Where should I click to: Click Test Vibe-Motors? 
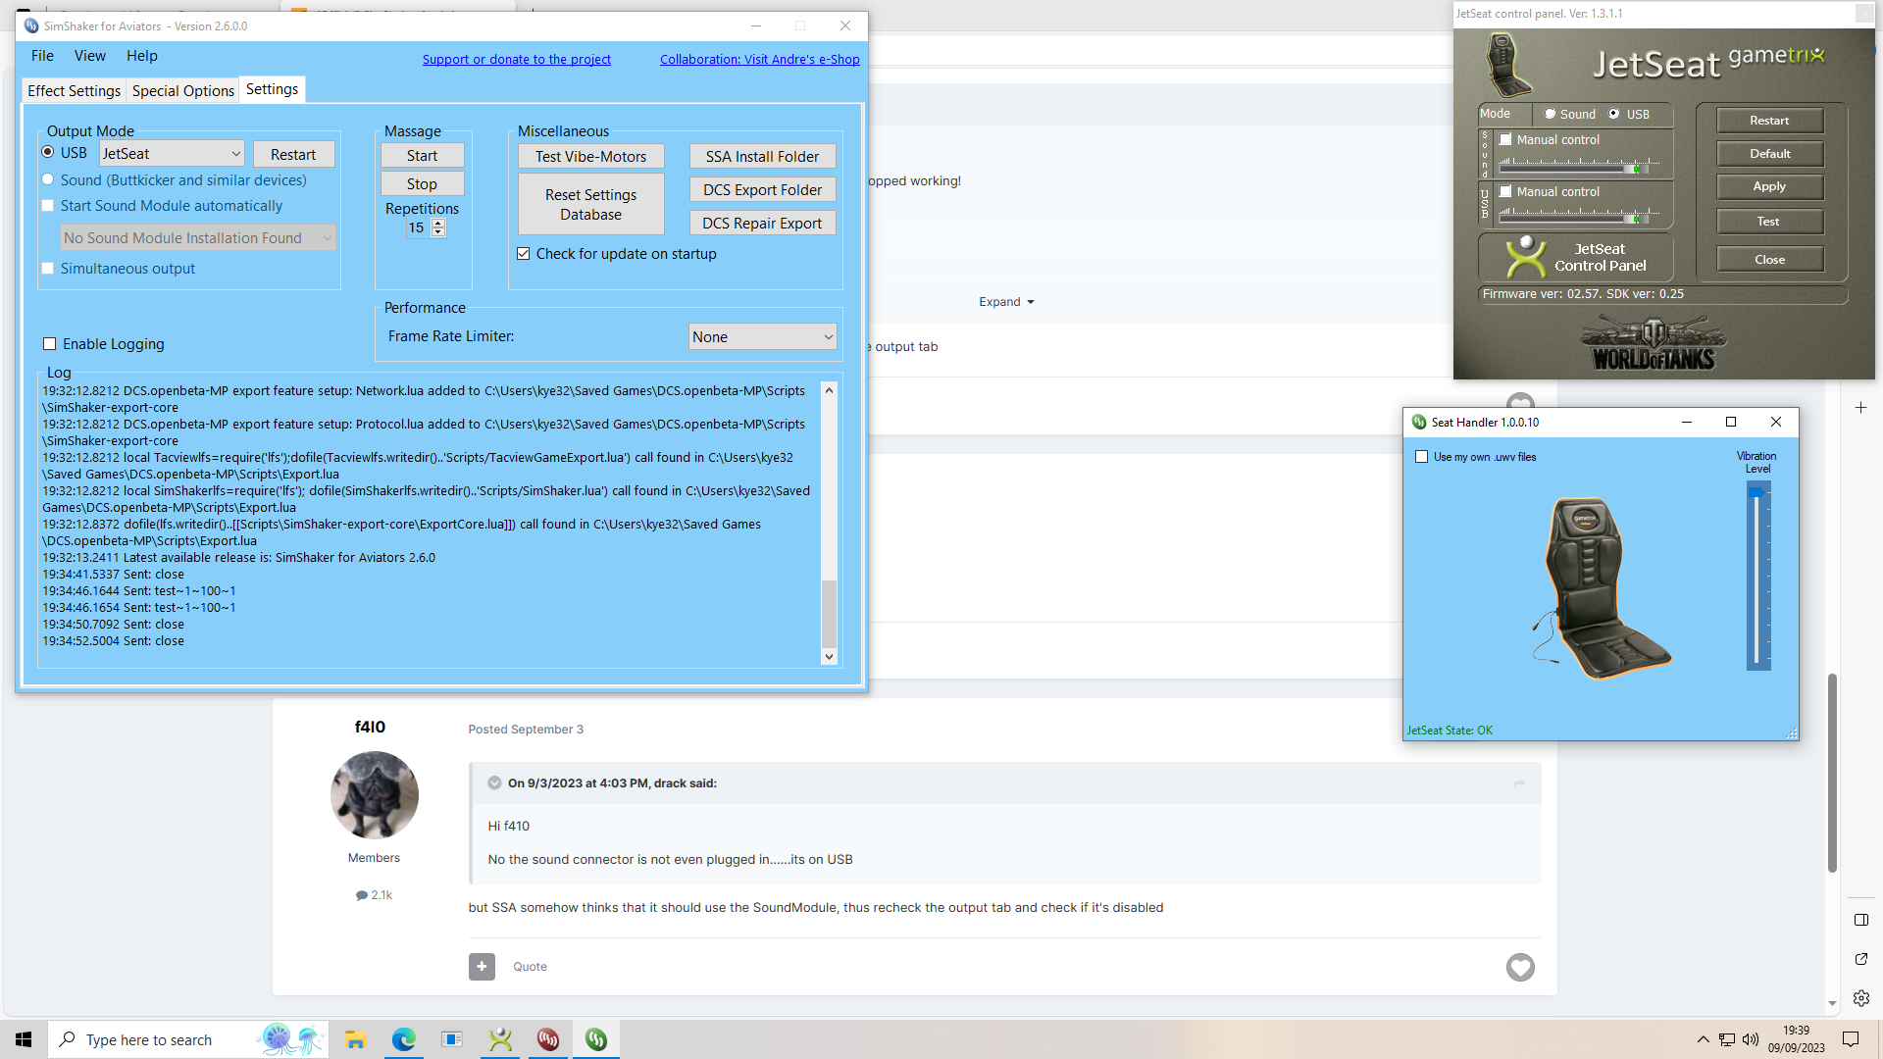[590, 157]
